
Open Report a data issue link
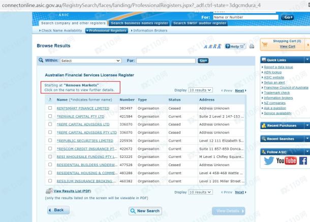(x=278, y=67)
